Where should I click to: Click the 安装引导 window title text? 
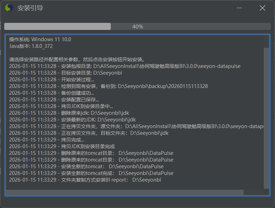[x=31, y=8]
